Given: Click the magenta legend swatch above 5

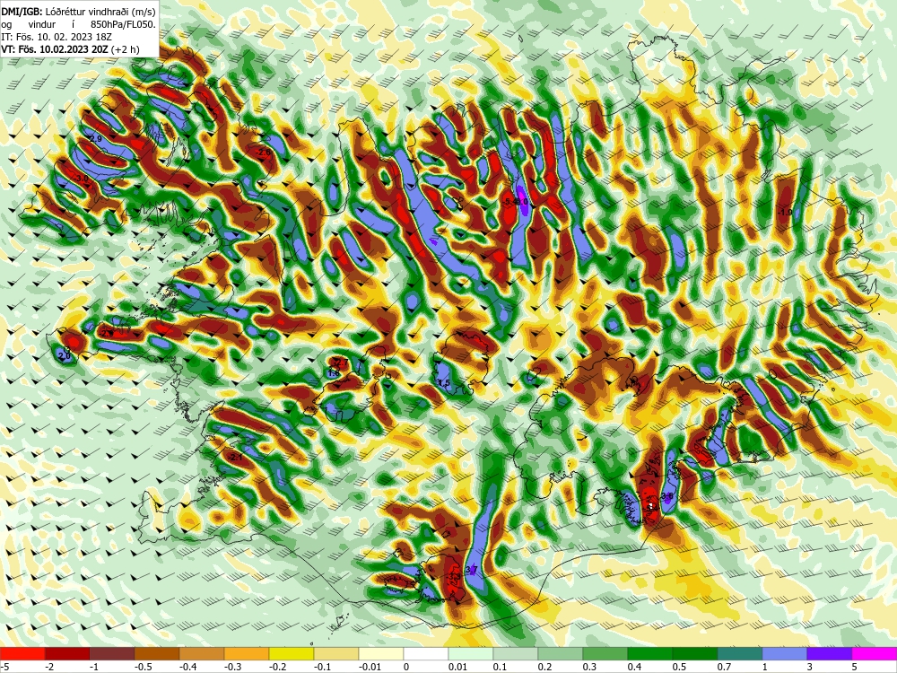Looking at the screenshot, I should pyautogui.click(x=875, y=653).
